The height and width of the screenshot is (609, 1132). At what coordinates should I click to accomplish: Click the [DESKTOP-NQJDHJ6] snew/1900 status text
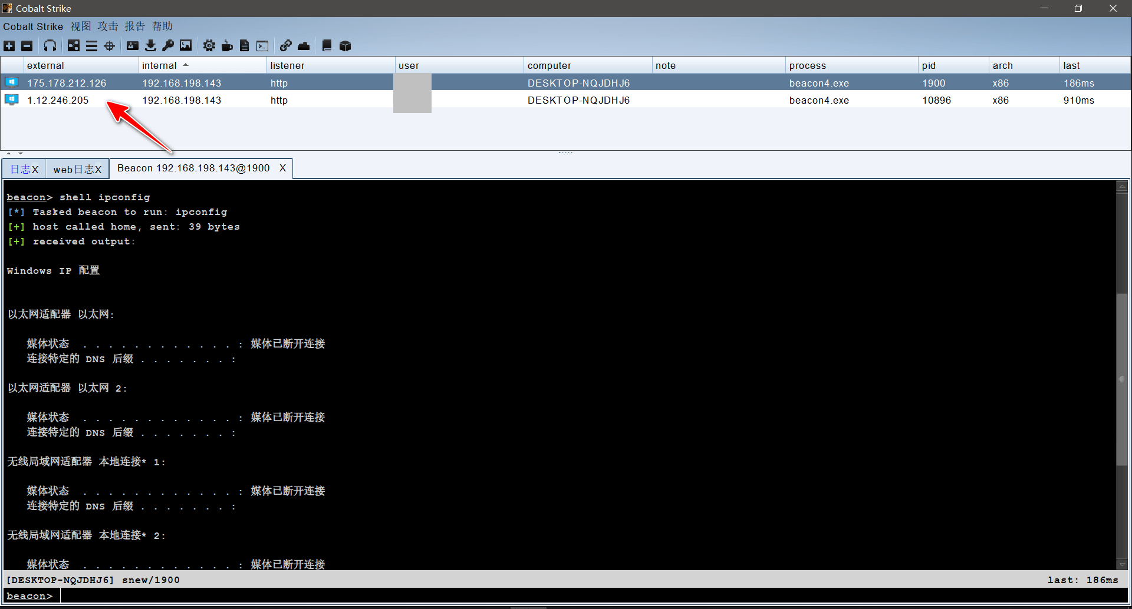click(x=93, y=580)
